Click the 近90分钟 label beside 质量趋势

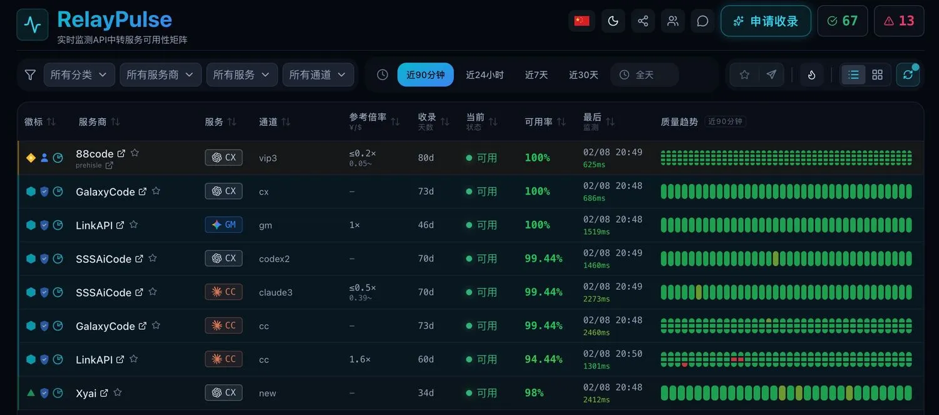[x=726, y=121]
